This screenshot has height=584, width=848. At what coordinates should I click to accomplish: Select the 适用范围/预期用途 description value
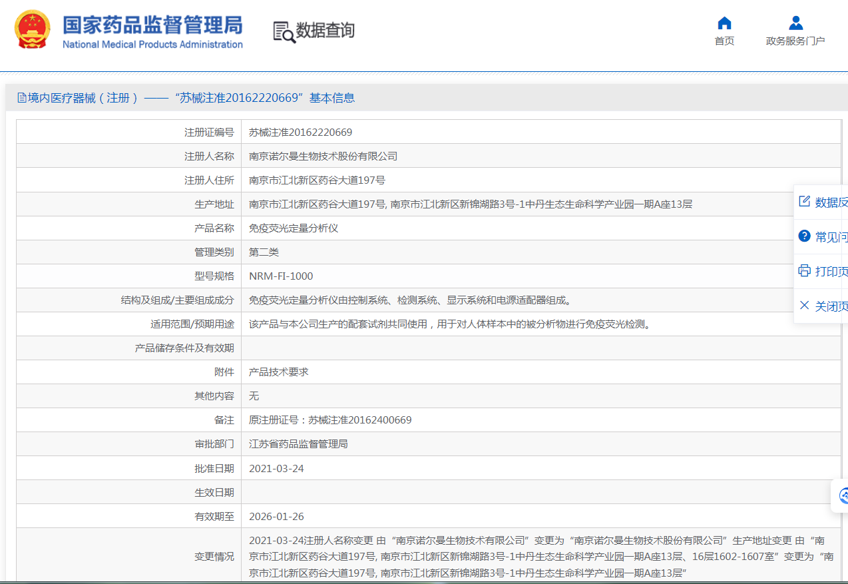point(449,324)
